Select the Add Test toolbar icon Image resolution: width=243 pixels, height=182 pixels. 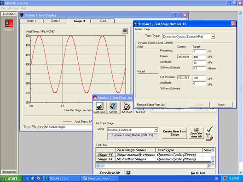127,108
